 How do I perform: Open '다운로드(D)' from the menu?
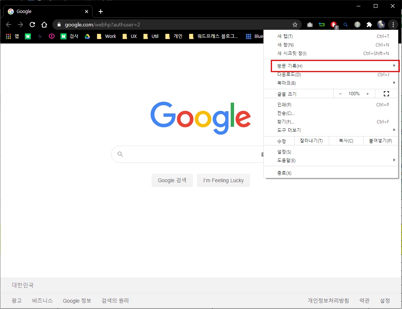coord(331,74)
